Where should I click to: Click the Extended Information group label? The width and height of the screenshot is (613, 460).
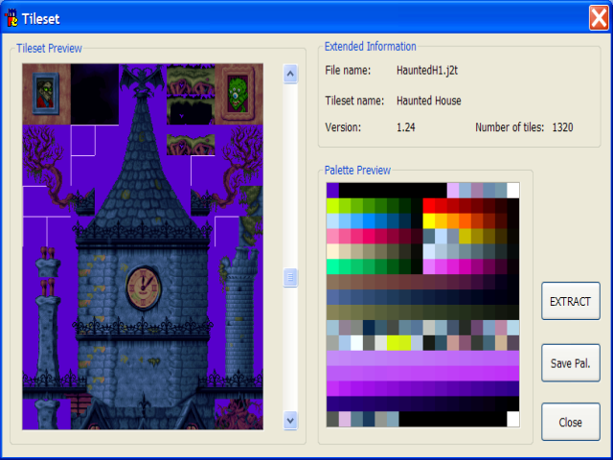click(371, 47)
